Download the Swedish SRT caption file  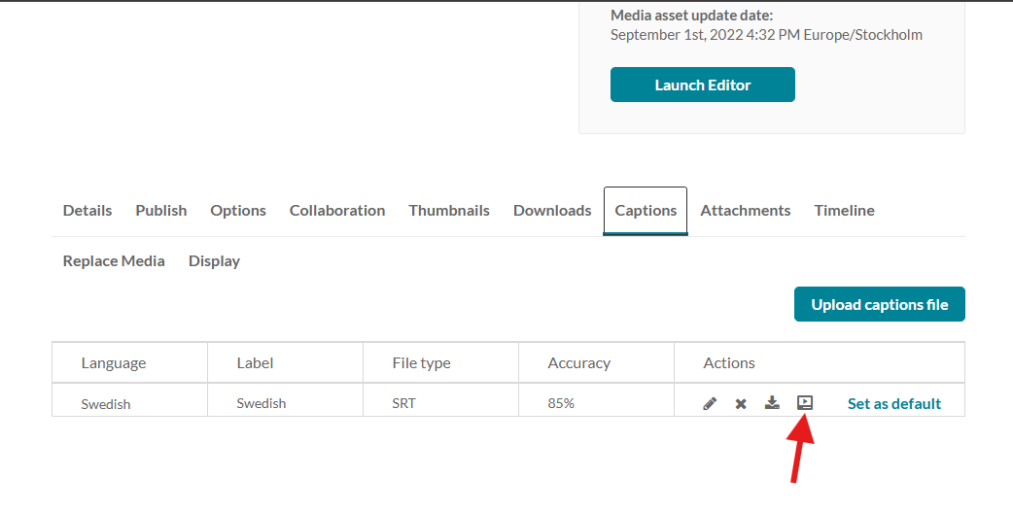pyautogui.click(x=772, y=402)
